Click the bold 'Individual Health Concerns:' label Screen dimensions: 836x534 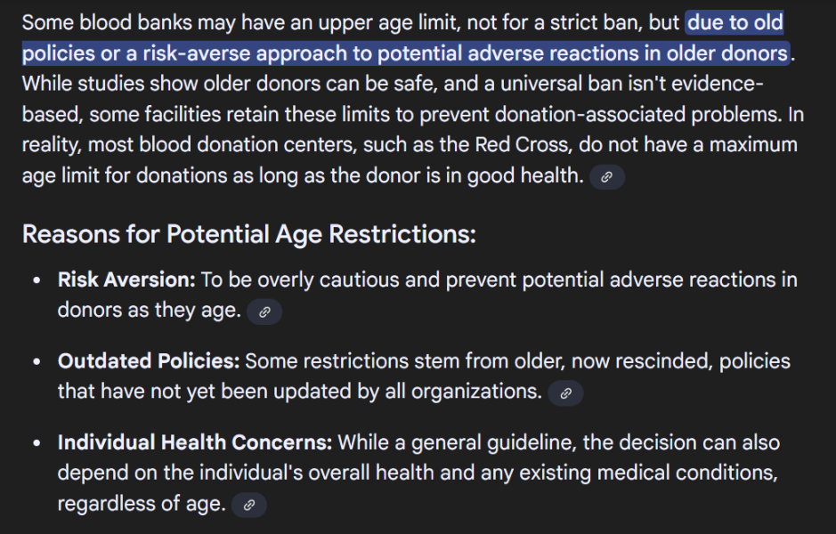click(195, 443)
